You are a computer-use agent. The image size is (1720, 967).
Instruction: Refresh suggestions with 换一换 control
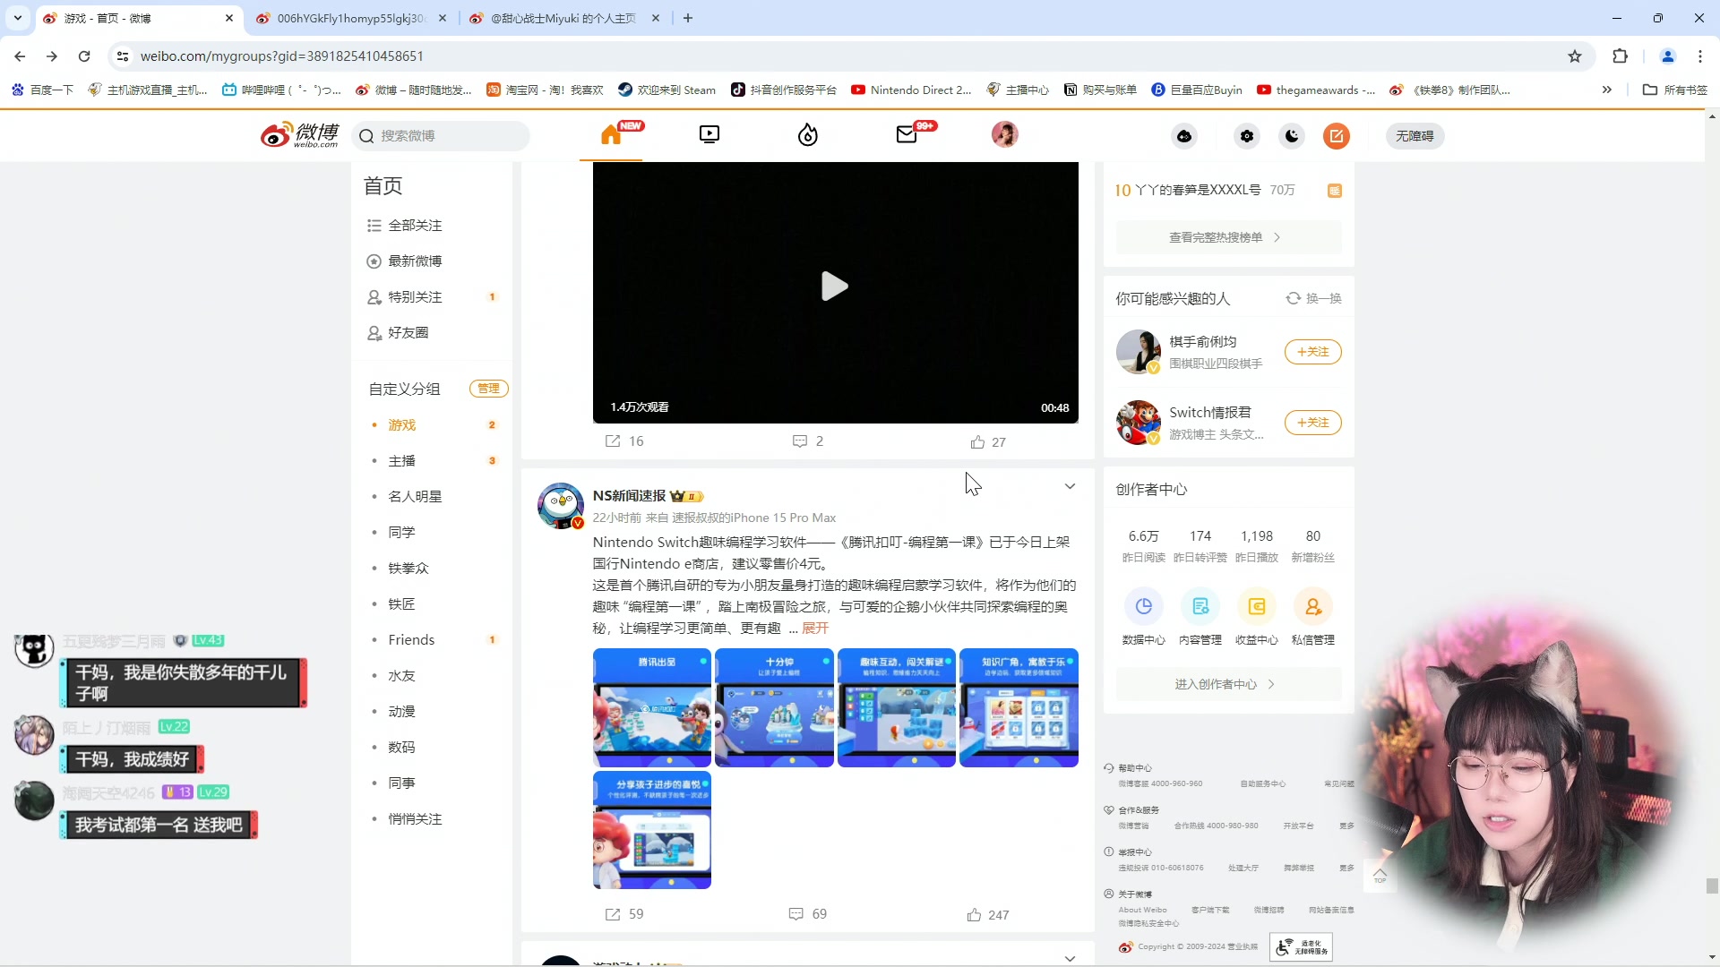1314,298
